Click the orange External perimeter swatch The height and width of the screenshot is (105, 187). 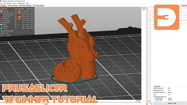point(1,13)
